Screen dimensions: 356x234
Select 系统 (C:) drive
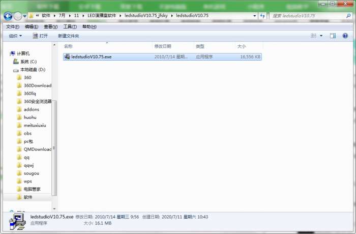tap(28, 62)
